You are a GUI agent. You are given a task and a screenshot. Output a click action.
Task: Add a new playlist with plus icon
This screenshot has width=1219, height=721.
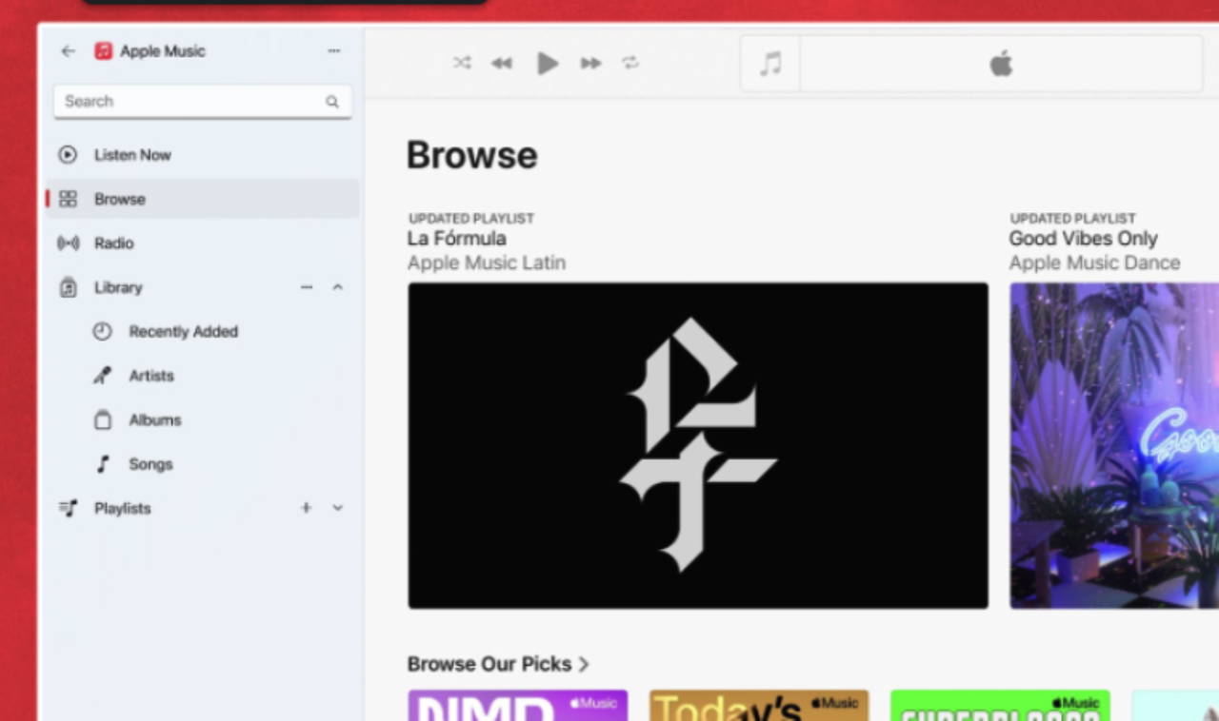coord(307,508)
